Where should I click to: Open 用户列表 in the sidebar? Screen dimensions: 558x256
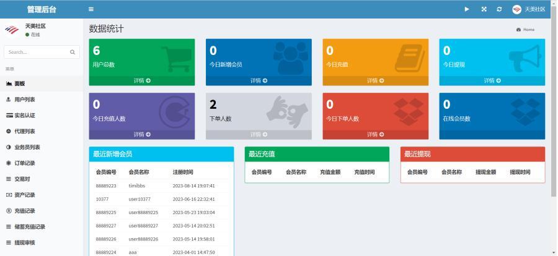[x=25, y=100]
